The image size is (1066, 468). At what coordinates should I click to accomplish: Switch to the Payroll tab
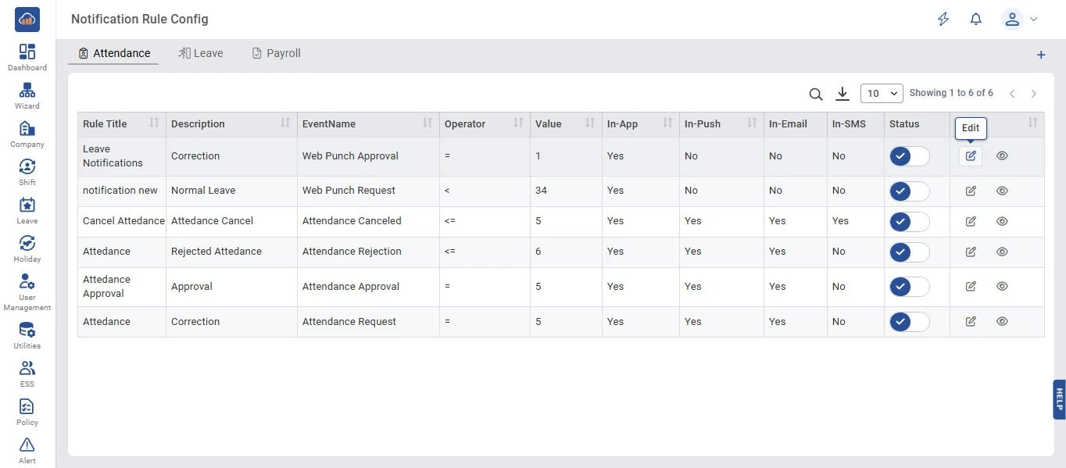[276, 53]
